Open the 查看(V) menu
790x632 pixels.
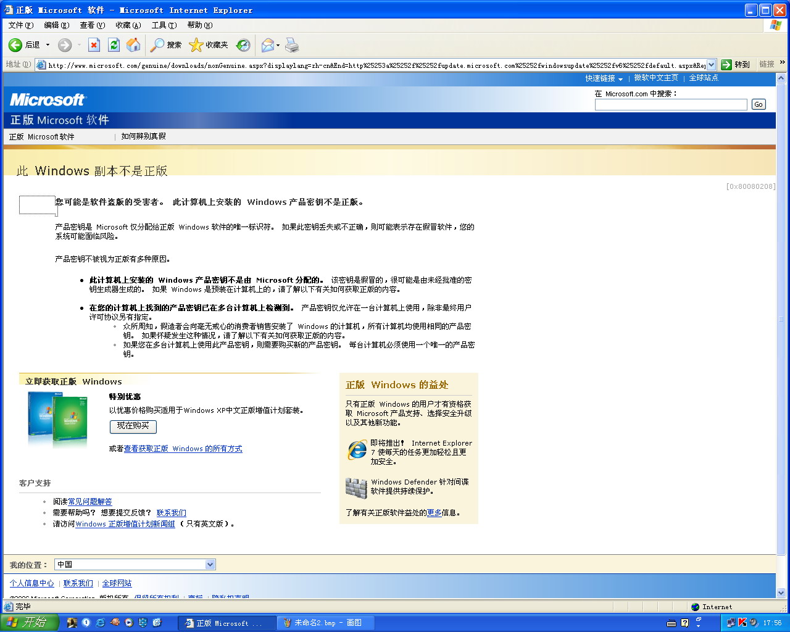point(93,25)
